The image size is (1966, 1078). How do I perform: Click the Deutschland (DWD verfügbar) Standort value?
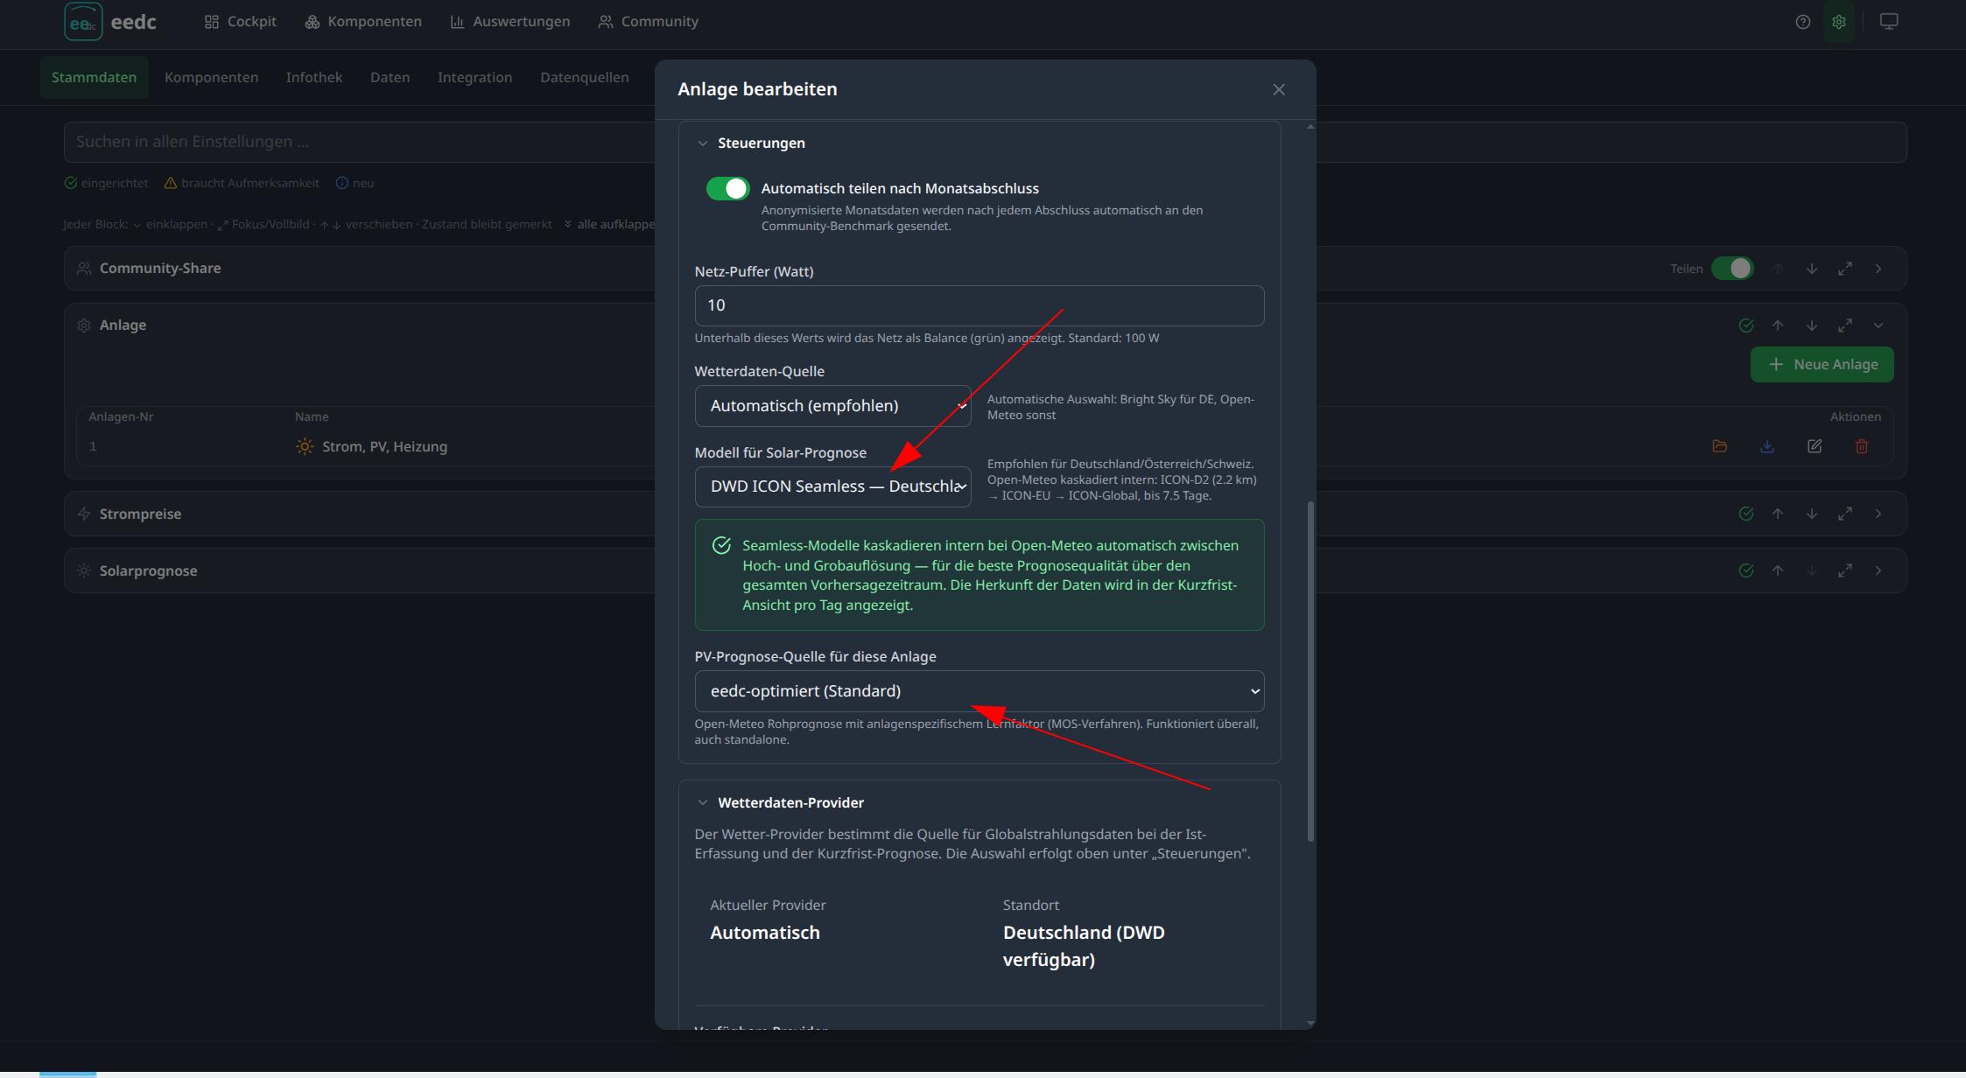pyautogui.click(x=1084, y=946)
